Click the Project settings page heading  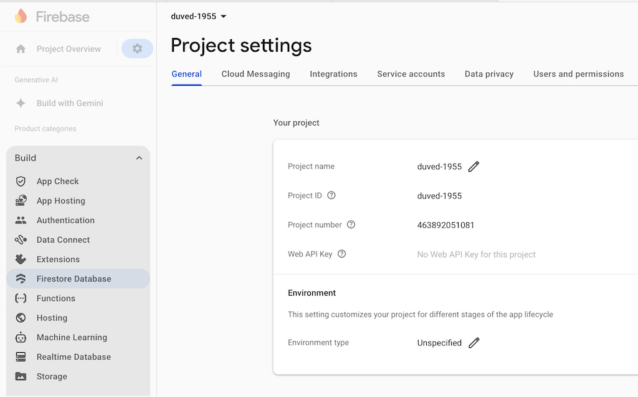tap(241, 45)
